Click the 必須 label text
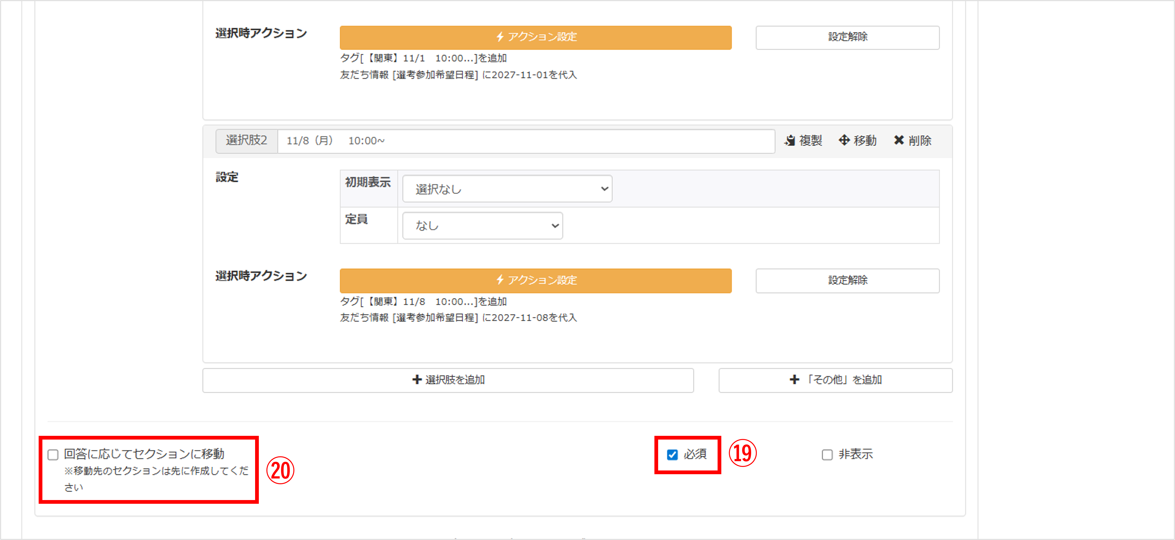 click(695, 454)
